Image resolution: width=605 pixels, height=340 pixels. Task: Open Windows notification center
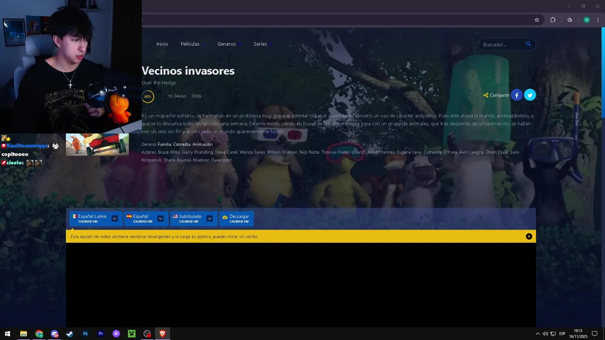tap(595, 334)
